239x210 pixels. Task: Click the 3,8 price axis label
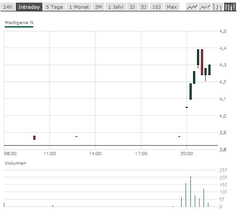point(223,150)
